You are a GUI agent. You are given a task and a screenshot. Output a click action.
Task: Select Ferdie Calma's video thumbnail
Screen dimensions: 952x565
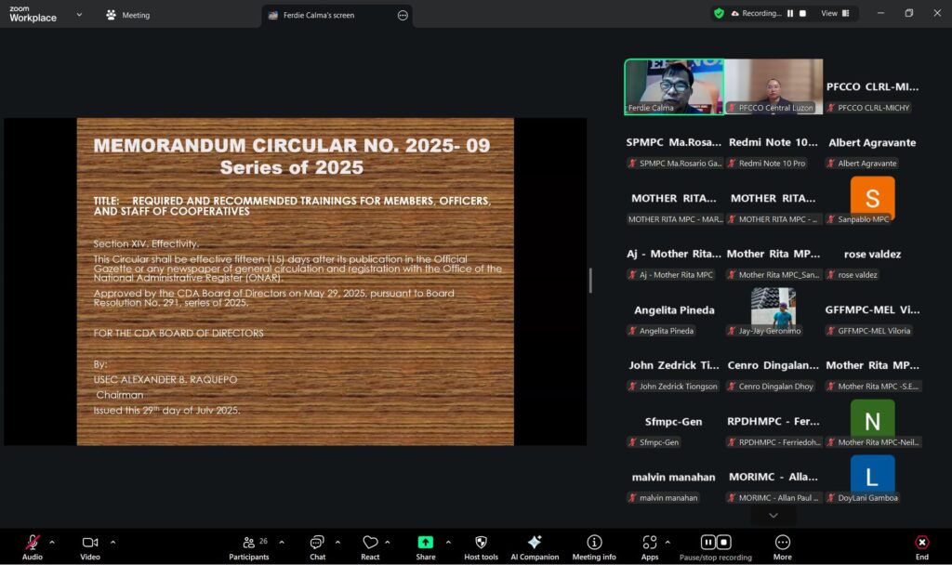pos(673,86)
